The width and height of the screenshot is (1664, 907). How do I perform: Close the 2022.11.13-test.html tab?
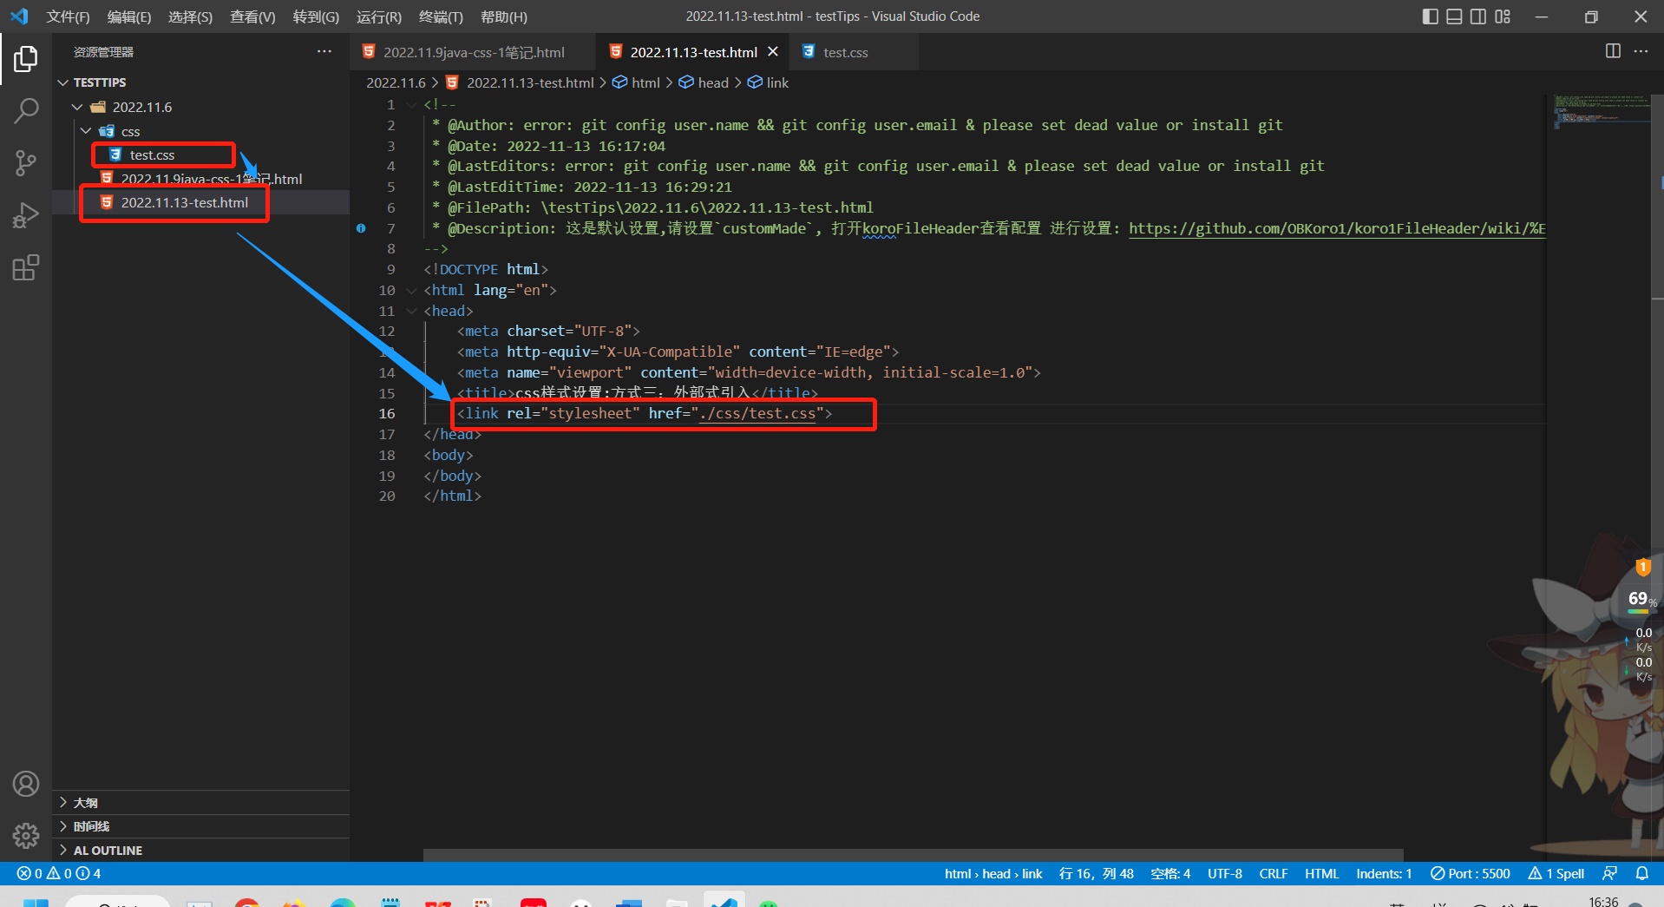[x=773, y=52]
